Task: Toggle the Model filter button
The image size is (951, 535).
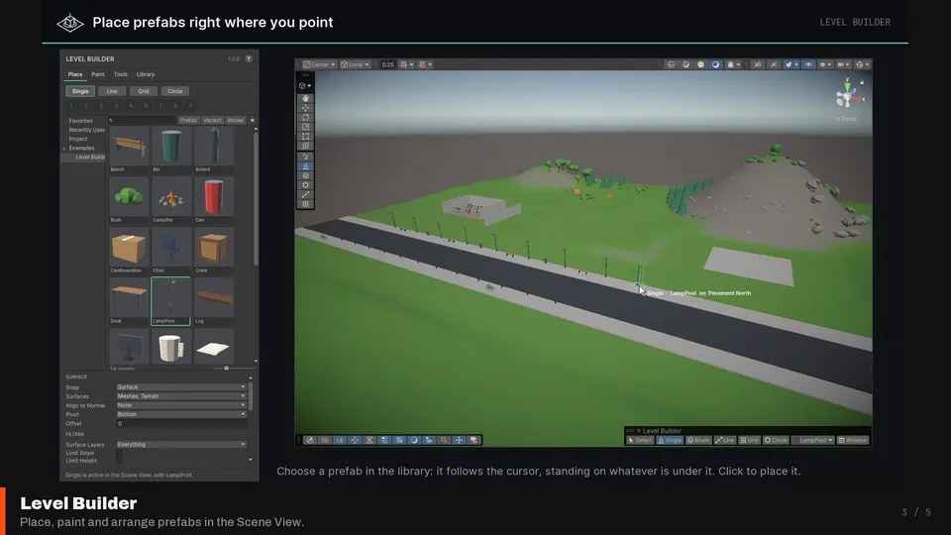Action: (x=236, y=120)
